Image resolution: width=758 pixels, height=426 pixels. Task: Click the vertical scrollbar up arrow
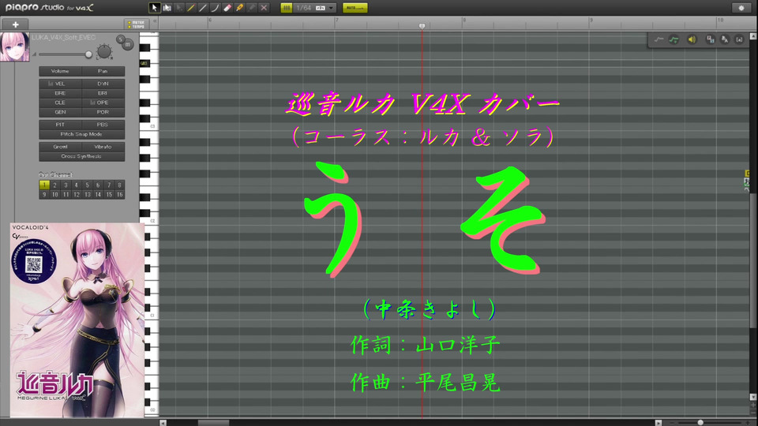click(x=753, y=36)
